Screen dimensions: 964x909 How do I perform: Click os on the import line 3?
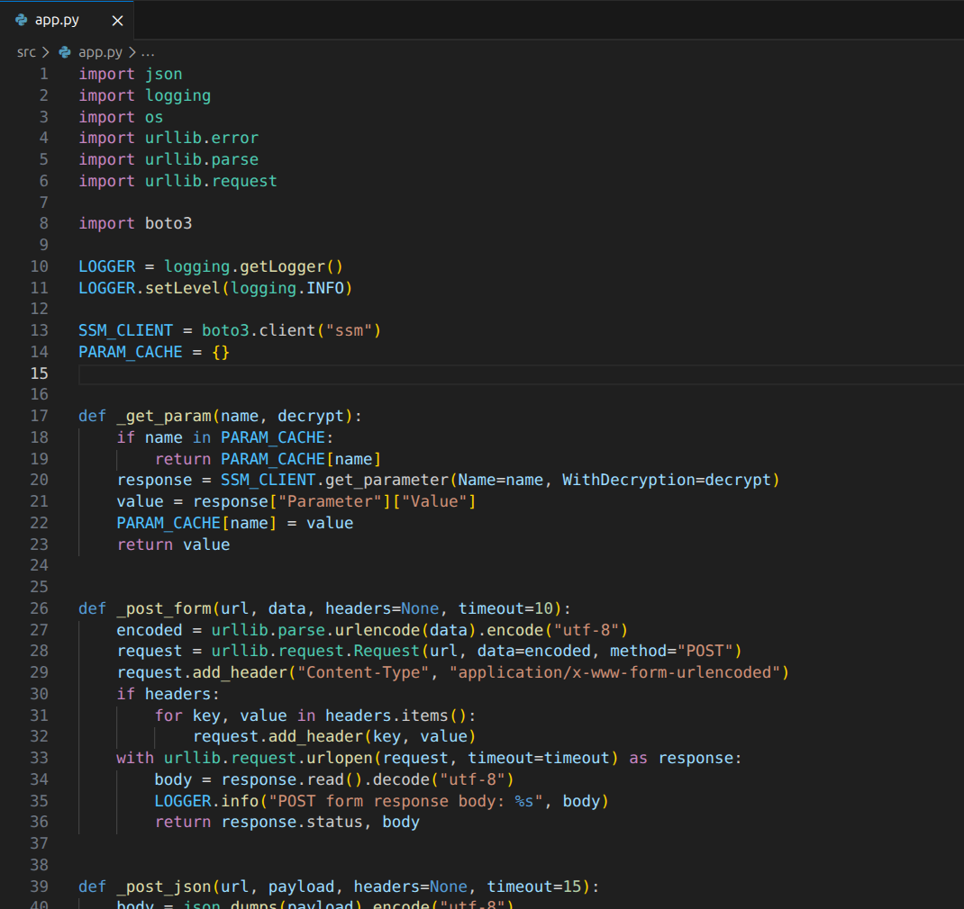click(154, 117)
